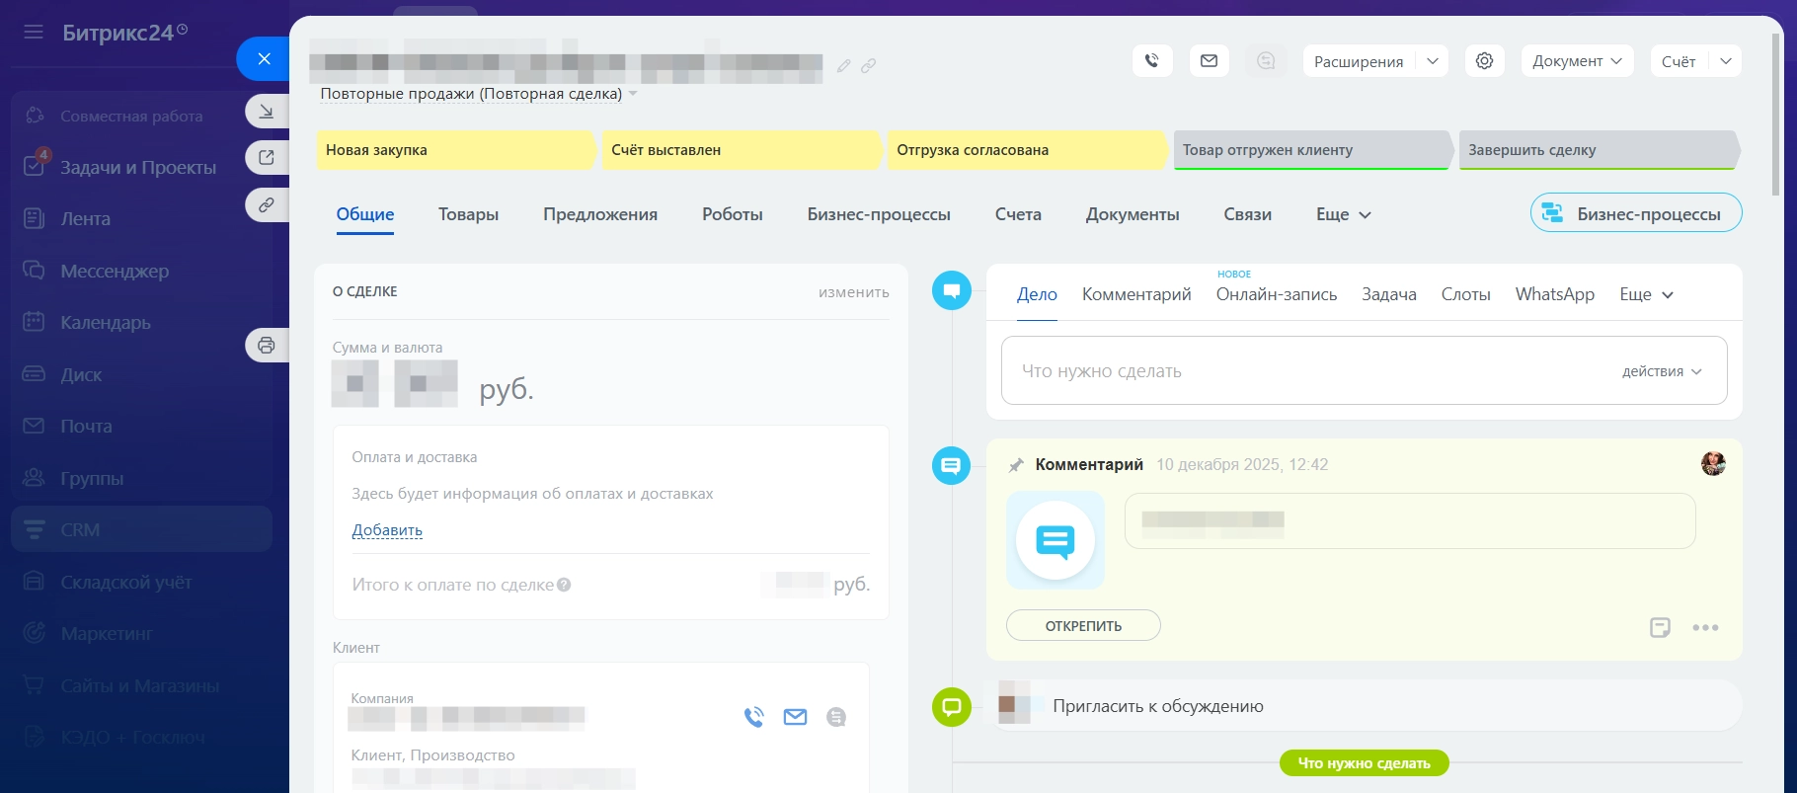The width and height of the screenshot is (1797, 793).
Task: Start a call with the top phone button
Action: point(1152,61)
